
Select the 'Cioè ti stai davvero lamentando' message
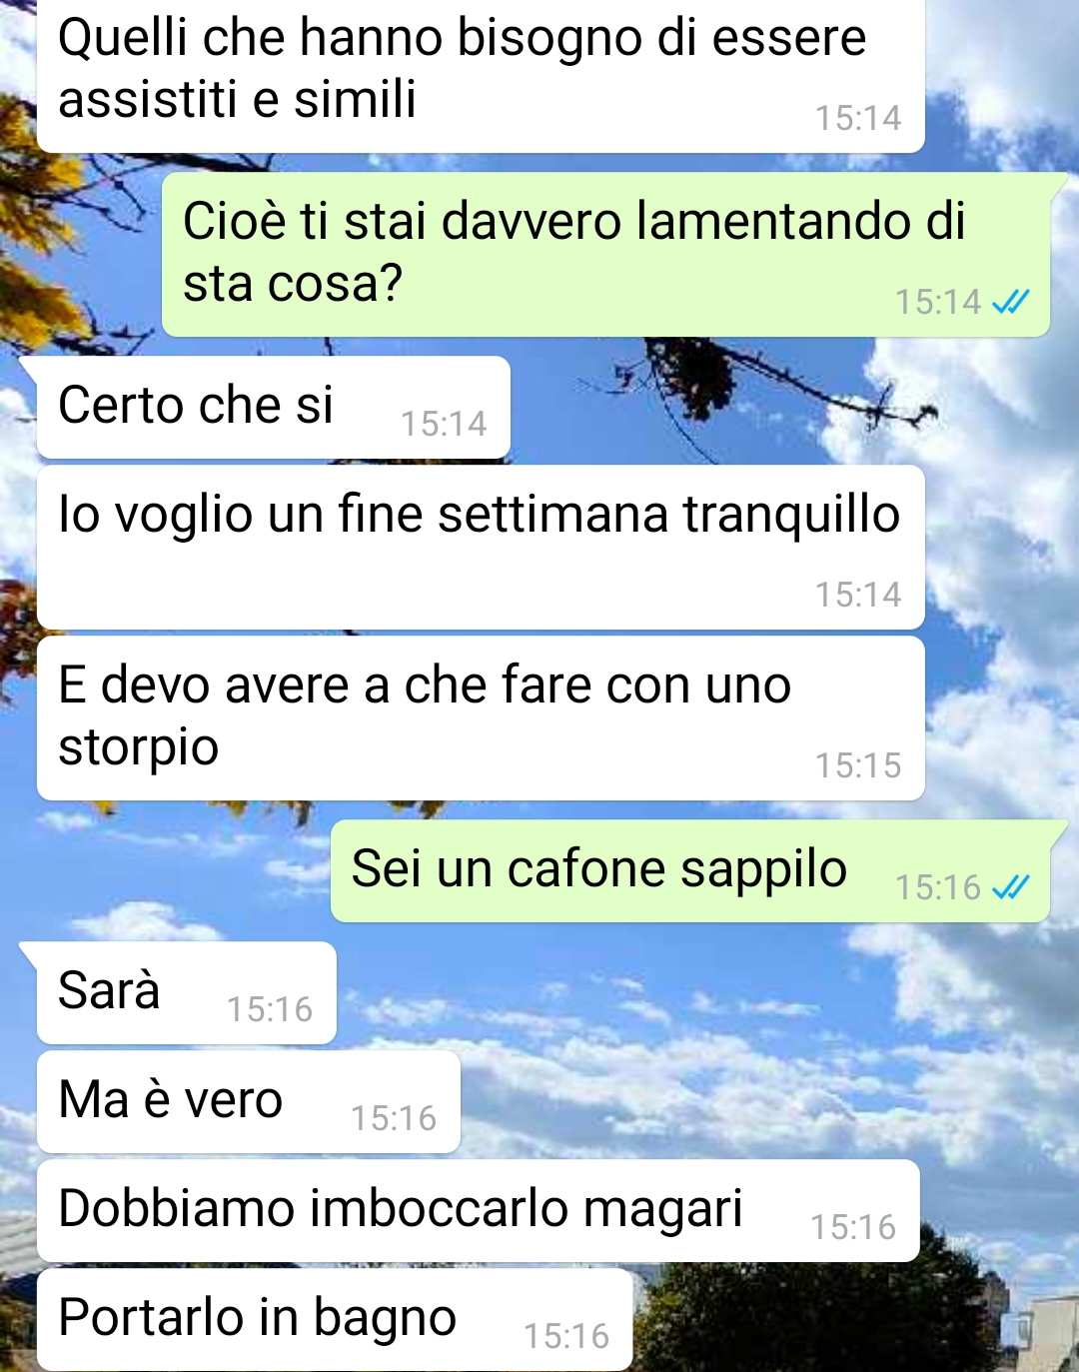click(605, 254)
